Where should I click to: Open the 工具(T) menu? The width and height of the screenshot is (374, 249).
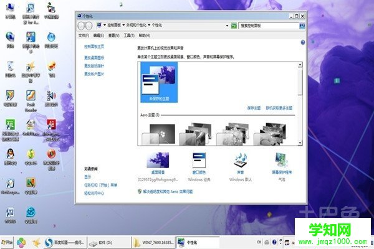tap(129, 35)
